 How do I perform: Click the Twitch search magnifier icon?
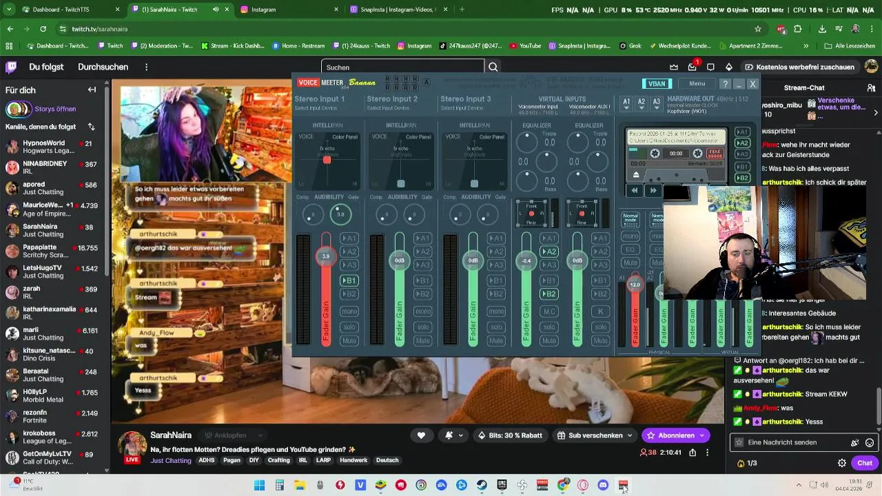point(493,68)
